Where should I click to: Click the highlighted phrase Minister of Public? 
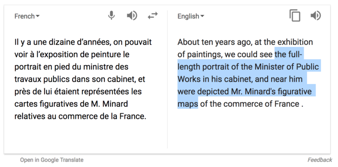[287, 67]
